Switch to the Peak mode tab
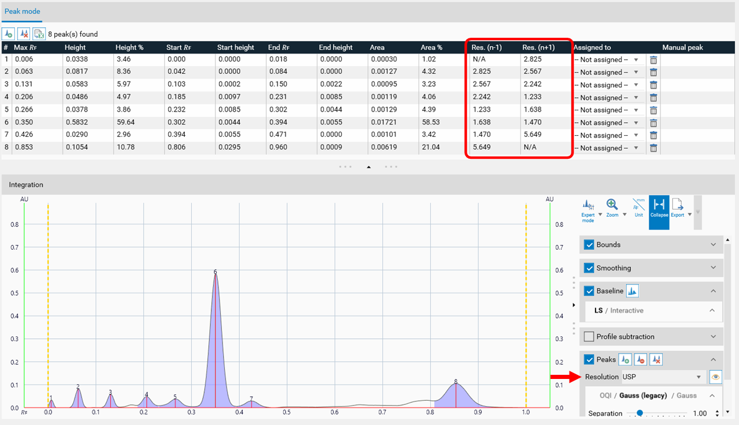739x425 pixels. coord(22,11)
